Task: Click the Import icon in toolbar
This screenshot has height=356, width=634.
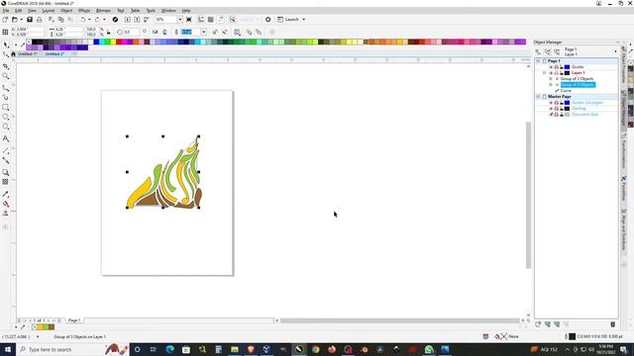Action: (x=128, y=20)
